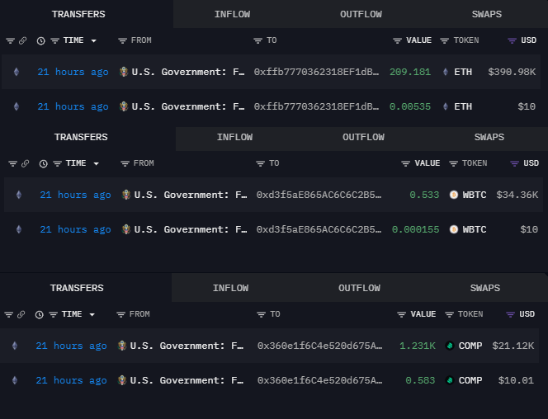Image resolution: width=548 pixels, height=419 pixels.
Task: Click the VALUE column header in the WBTC panel
Action: (x=427, y=163)
